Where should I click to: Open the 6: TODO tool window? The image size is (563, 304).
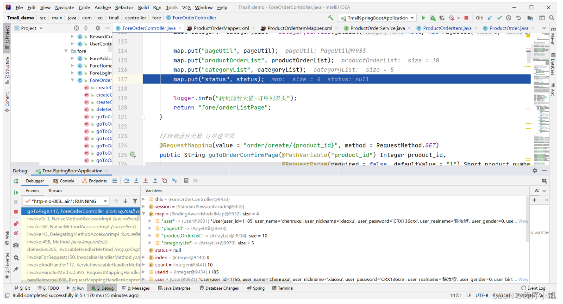[48, 288]
